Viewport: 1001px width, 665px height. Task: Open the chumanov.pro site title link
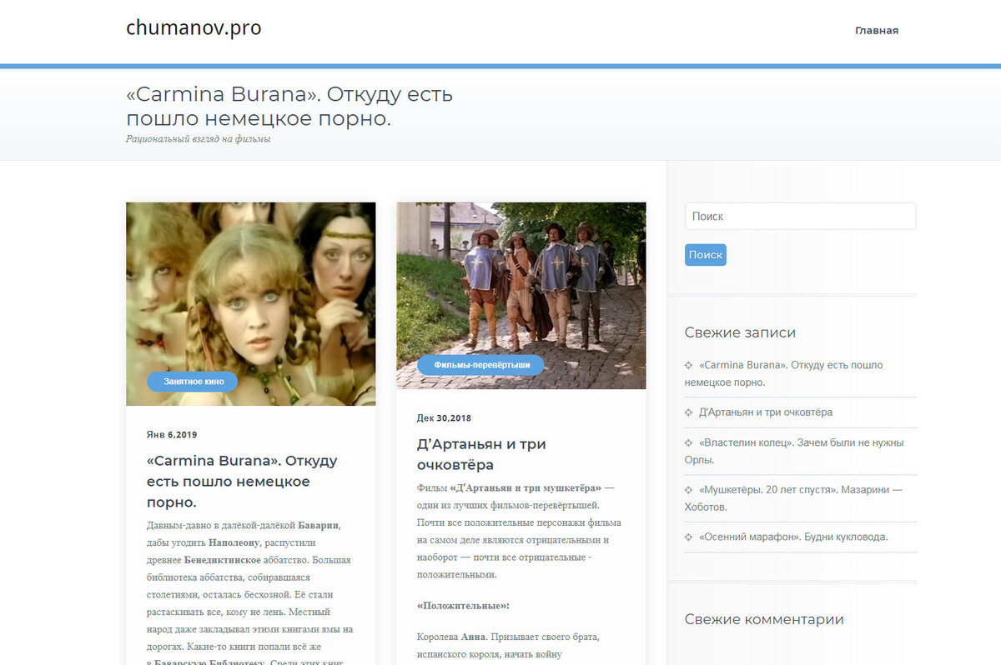[x=194, y=28]
